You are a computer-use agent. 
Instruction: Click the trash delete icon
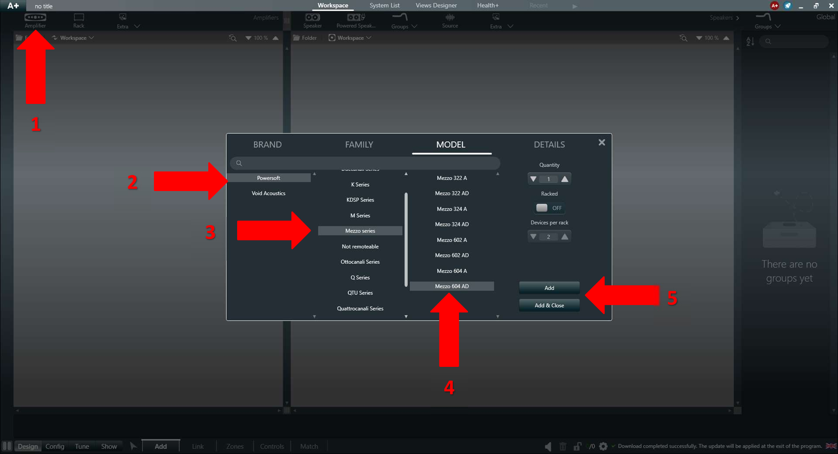563,446
